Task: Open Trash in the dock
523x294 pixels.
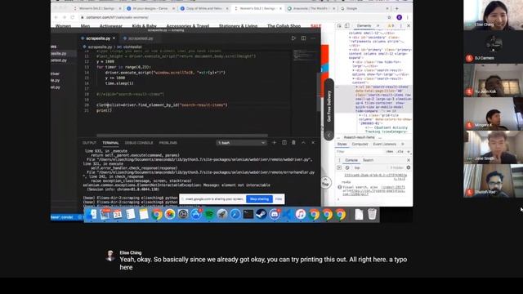Action: (x=372, y=214)
